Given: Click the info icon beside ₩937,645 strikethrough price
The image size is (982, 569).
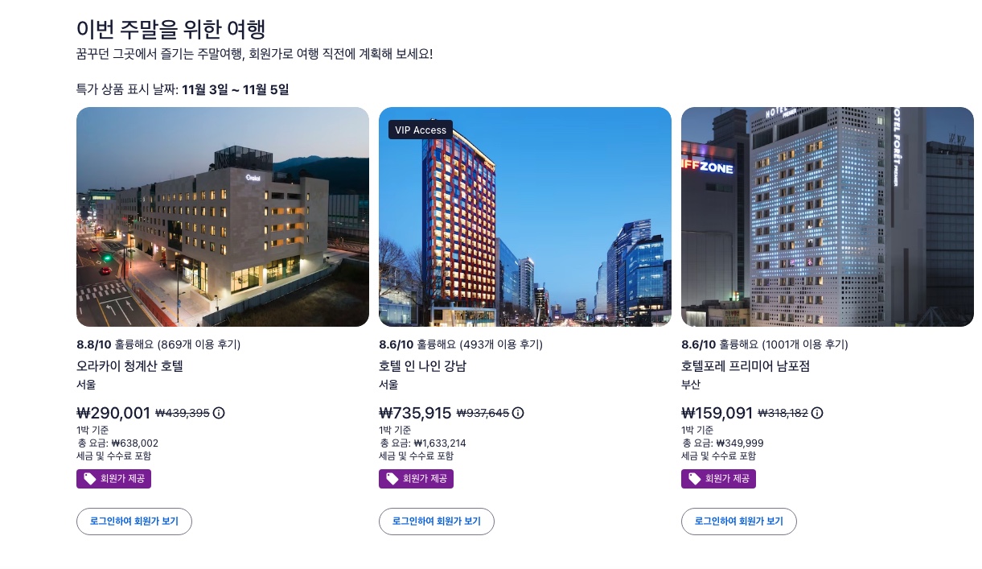Looking at the screenshot, I should [x=518, y=413].
